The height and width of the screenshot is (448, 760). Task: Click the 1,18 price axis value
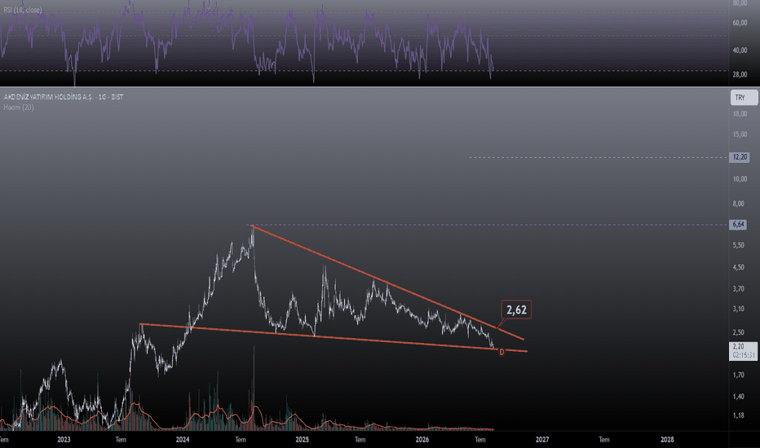(x=738, y=415)
